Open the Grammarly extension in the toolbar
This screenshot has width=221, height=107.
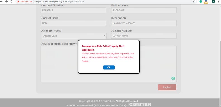coord(201,2)
